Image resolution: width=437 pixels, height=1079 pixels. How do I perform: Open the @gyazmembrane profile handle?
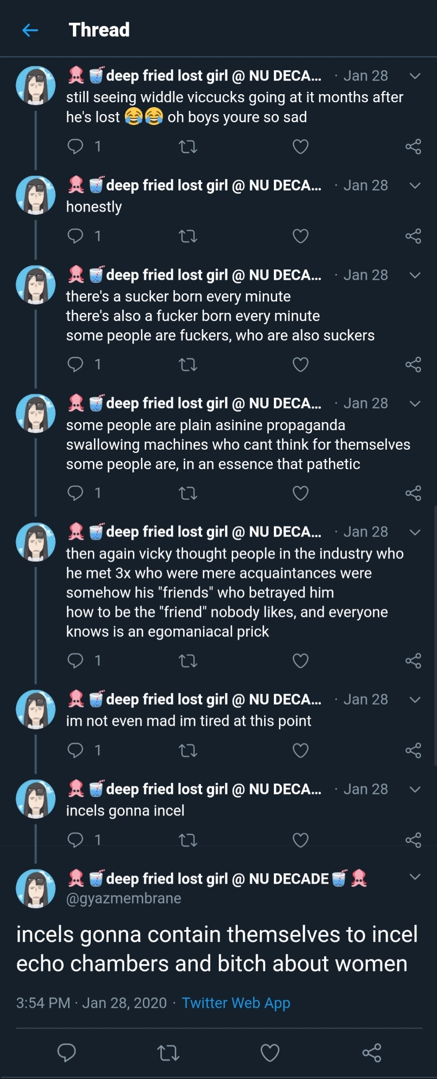(124, 898)
